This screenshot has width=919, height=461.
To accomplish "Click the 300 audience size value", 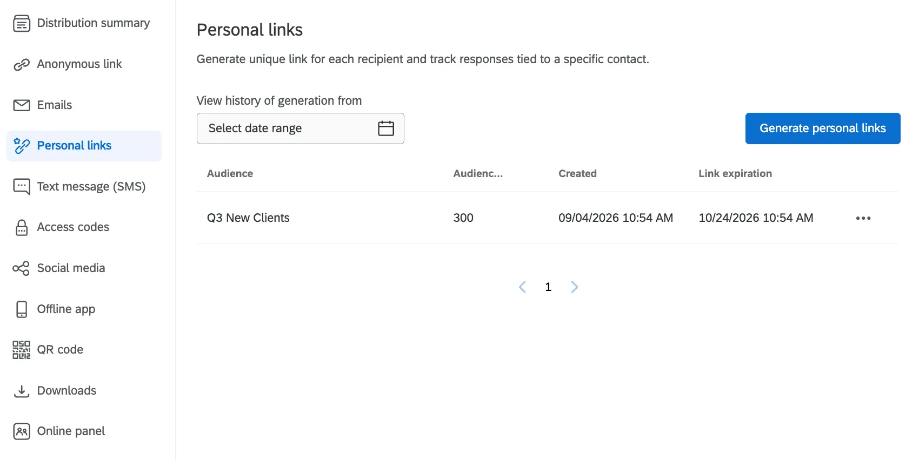I will [463, 218].
